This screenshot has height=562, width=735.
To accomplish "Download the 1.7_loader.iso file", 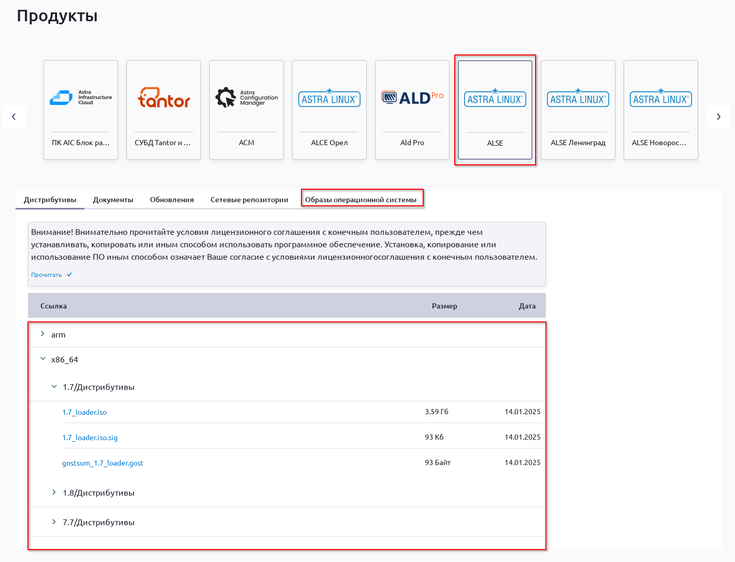I will tap(84, 412).
